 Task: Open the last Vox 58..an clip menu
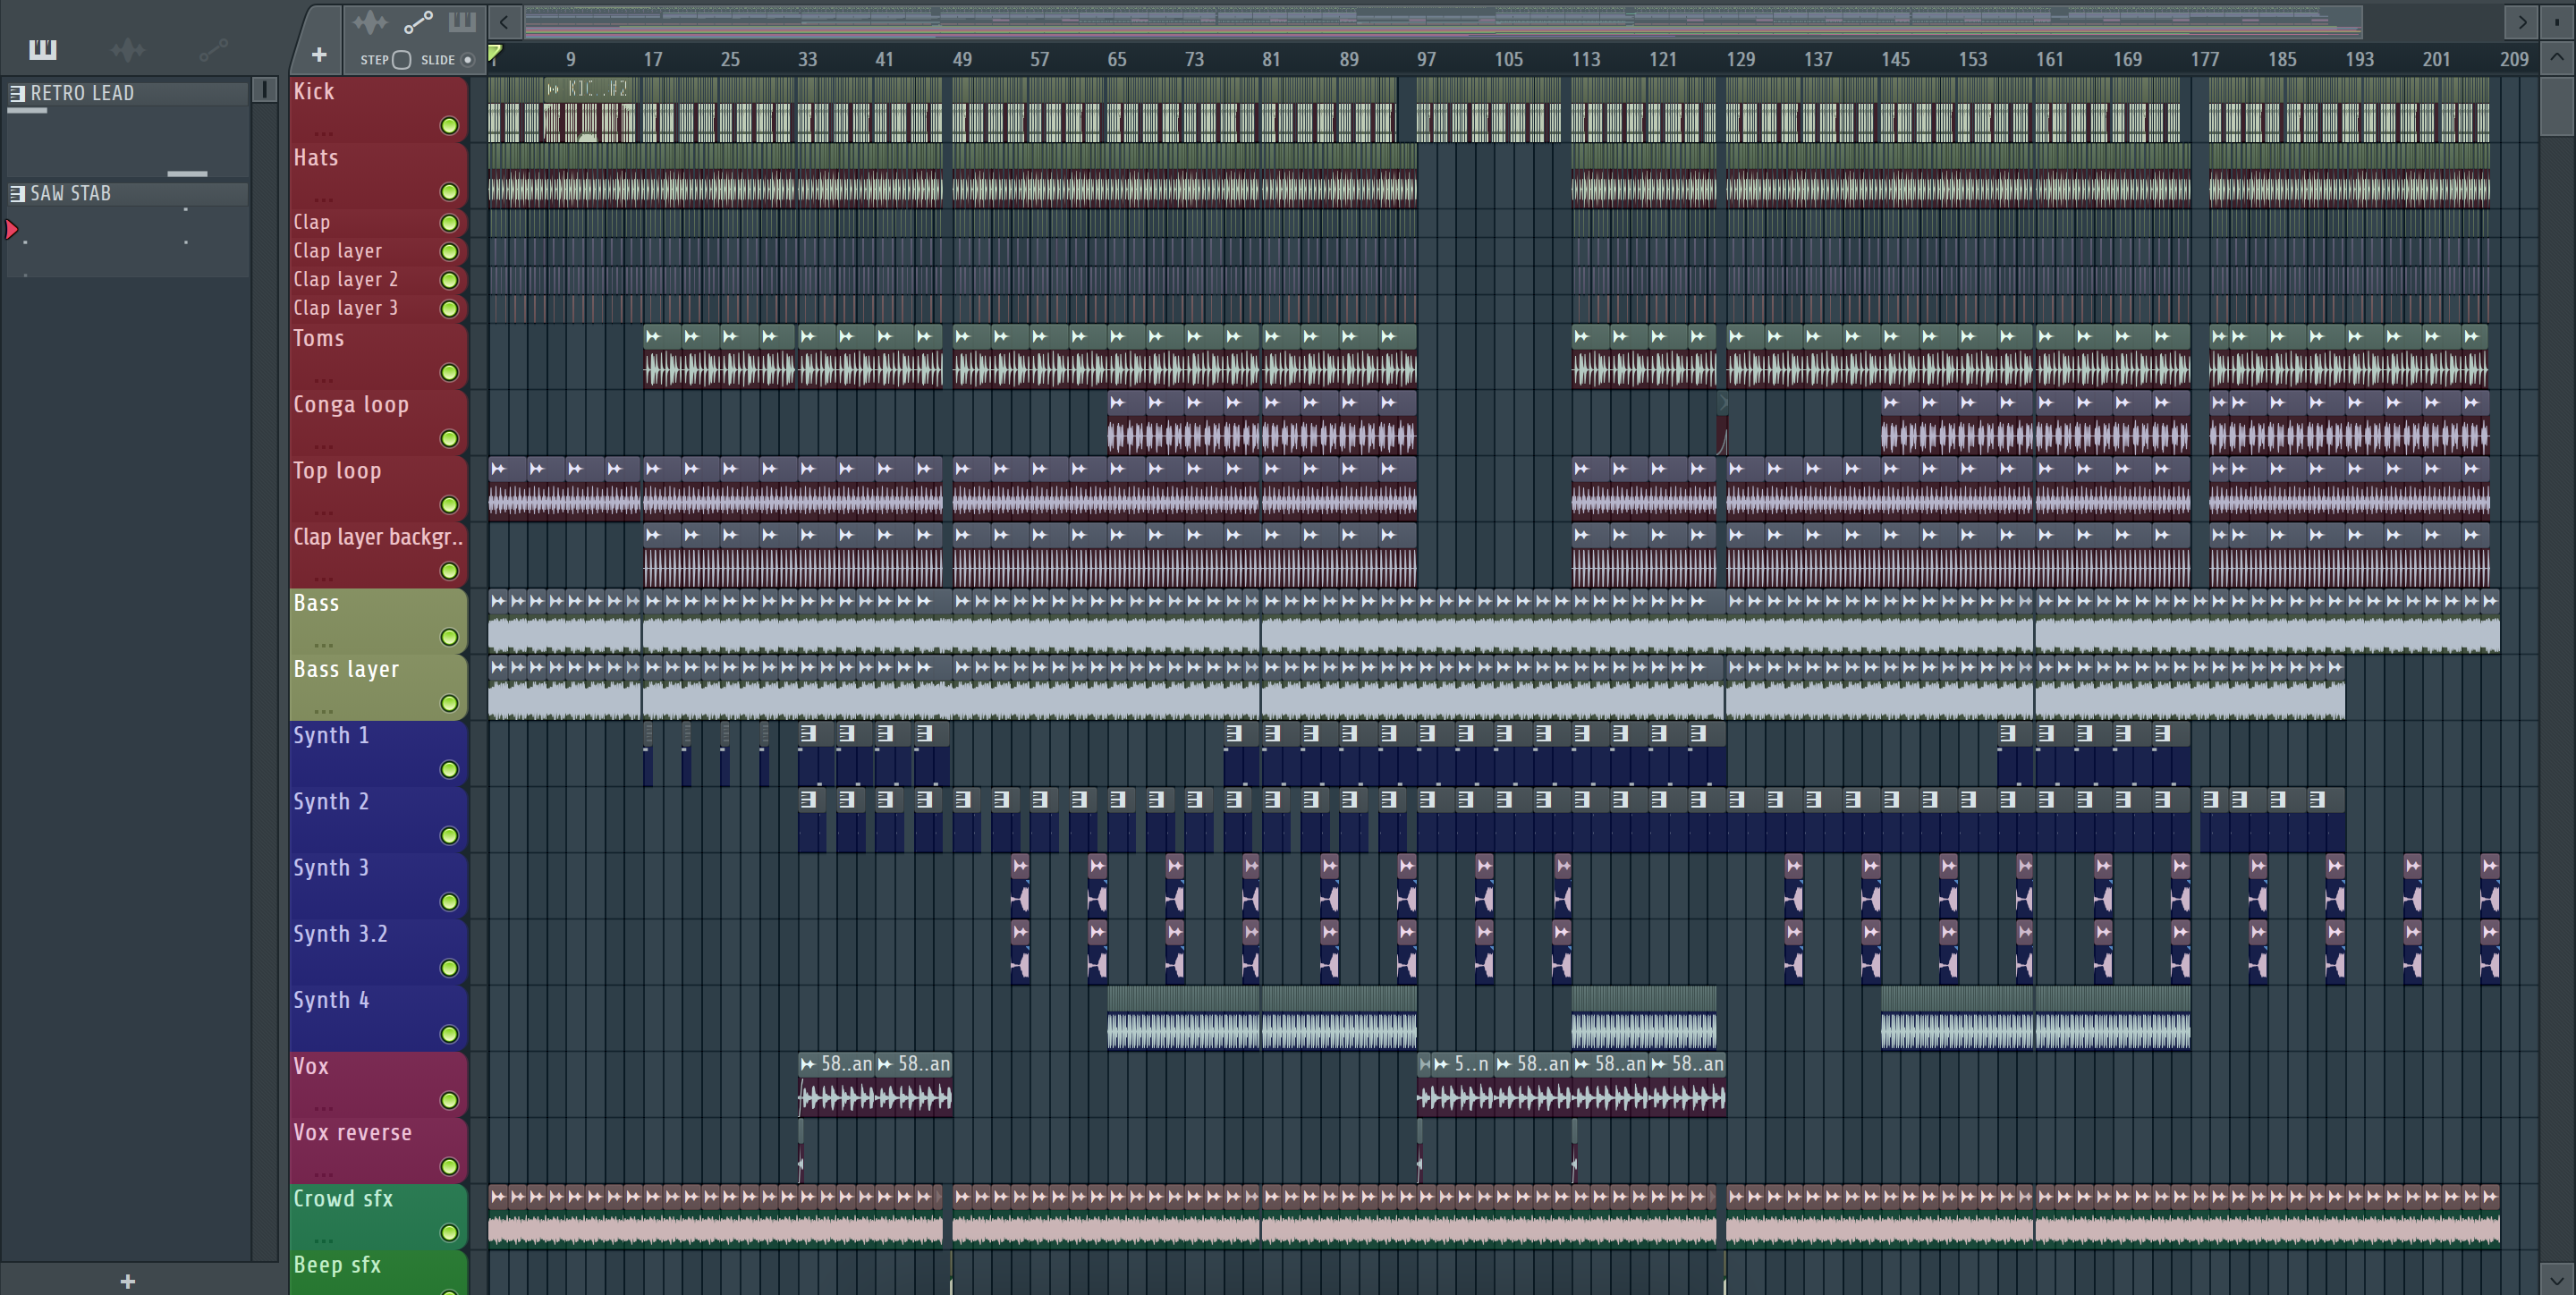[1659, 1064]
